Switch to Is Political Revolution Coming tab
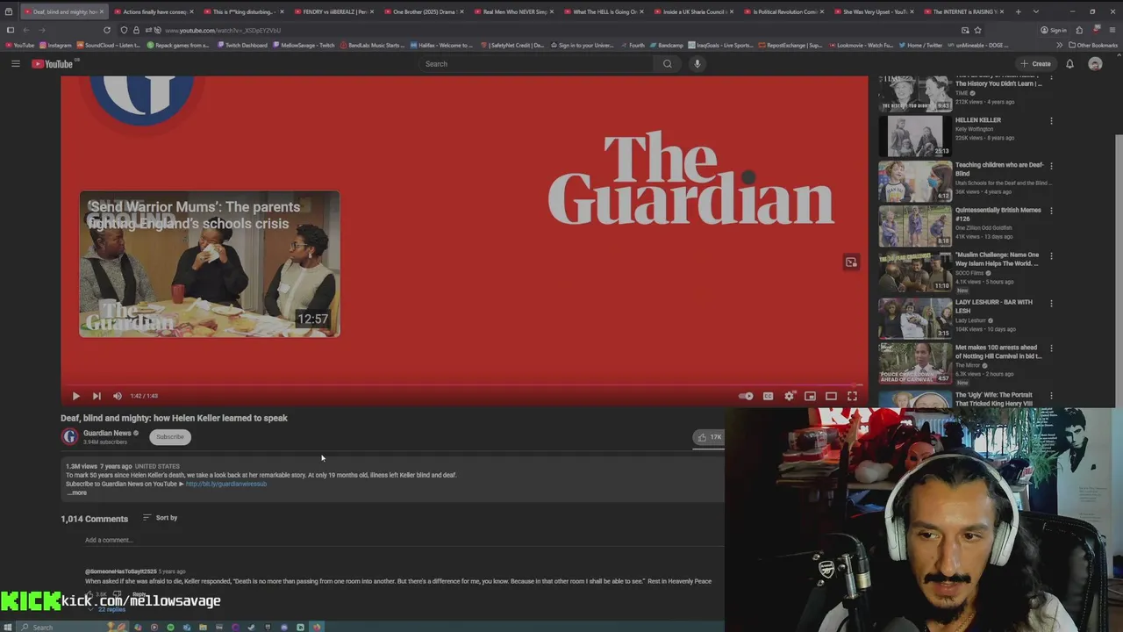This screenshot has width=1123, height=632. [x=783, y=11]
